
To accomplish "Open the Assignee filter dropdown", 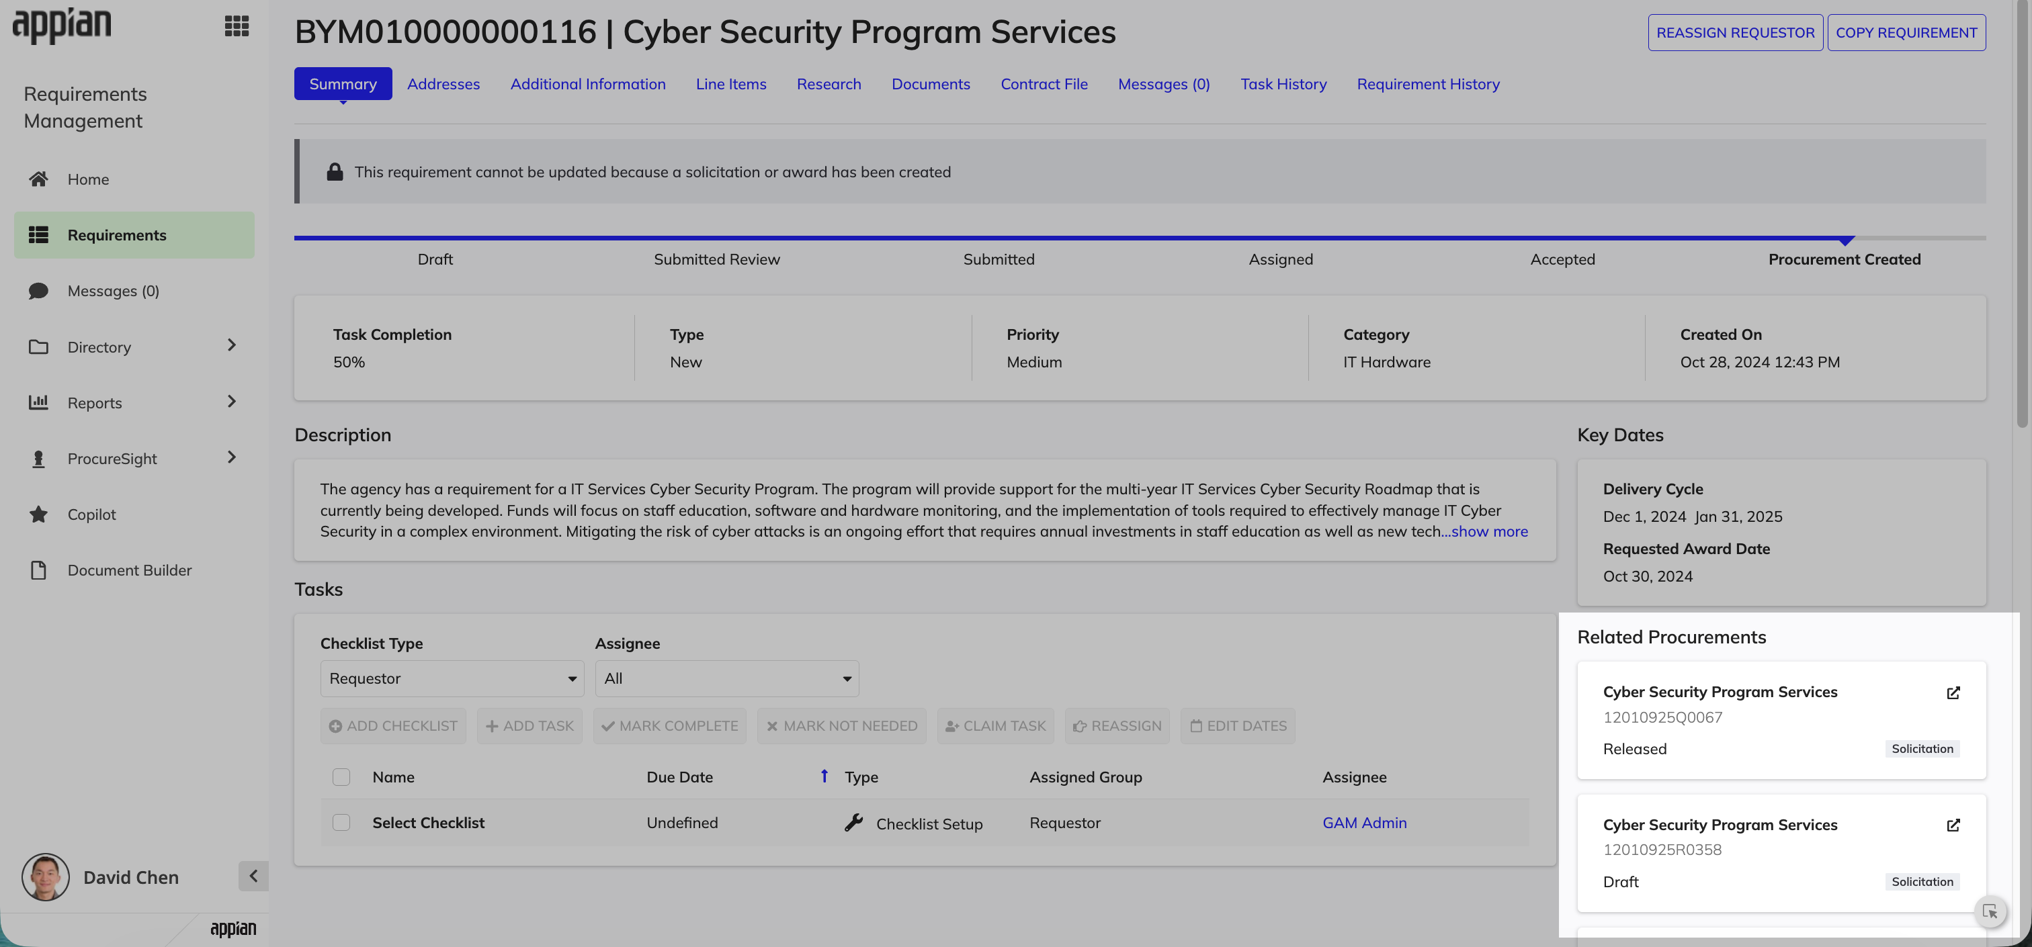I will tap(726, 678).
